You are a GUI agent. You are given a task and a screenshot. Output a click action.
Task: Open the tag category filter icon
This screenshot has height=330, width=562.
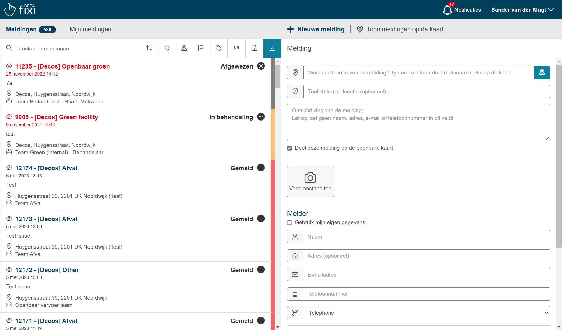tap(219, 48)
